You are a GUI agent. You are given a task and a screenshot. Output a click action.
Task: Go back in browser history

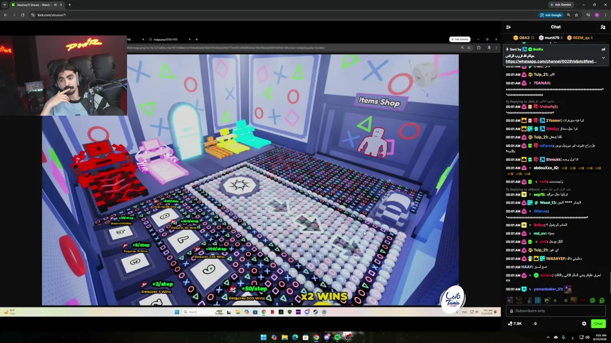[x=5, y=15]
